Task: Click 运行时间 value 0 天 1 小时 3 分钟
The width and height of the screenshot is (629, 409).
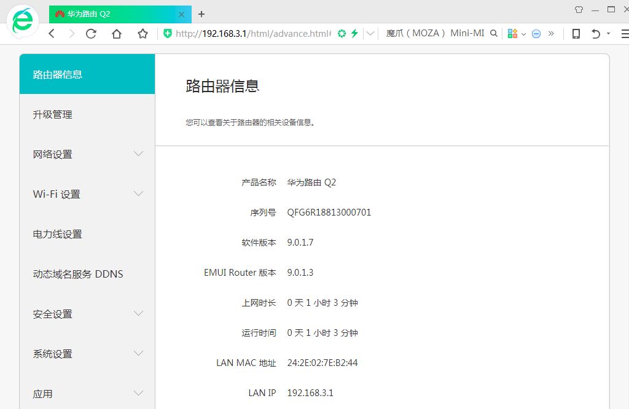Action: click(322, 333)
